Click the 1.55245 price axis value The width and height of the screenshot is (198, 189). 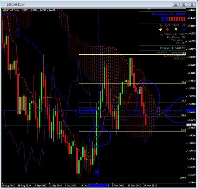click(191, 120)
